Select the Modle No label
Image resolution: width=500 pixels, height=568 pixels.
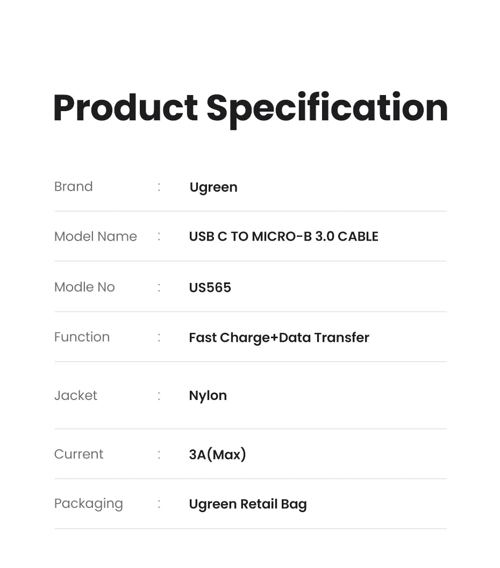[x=84, y=287]
